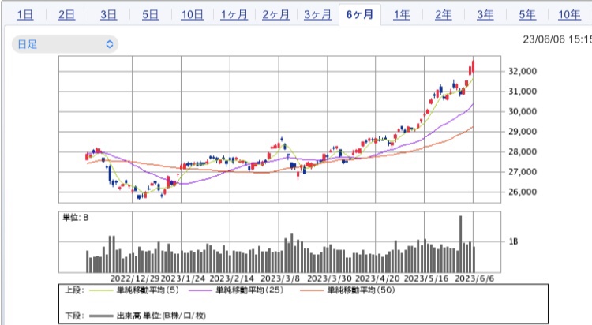Click the orange 50-day average legend line
The height and width of the screenshot is (325, 592).
[x=312, y=290]
